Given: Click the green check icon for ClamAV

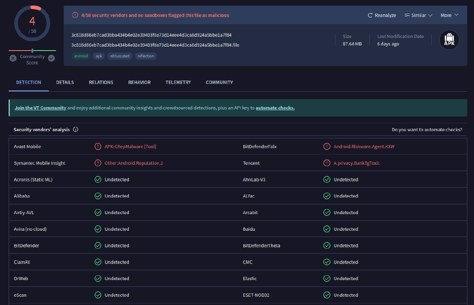Looking at the screenshot, I should pyautogui.click(x=98, y=262).
